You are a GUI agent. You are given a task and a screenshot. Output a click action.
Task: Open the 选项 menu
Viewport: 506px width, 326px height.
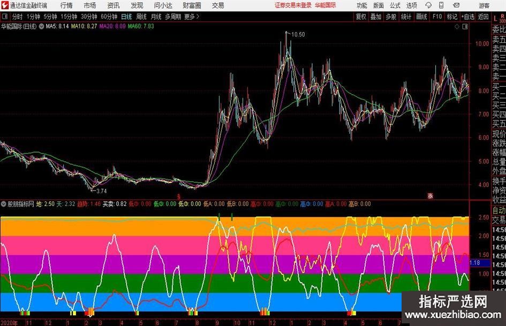pyautogui.click(x=412, y=5)
